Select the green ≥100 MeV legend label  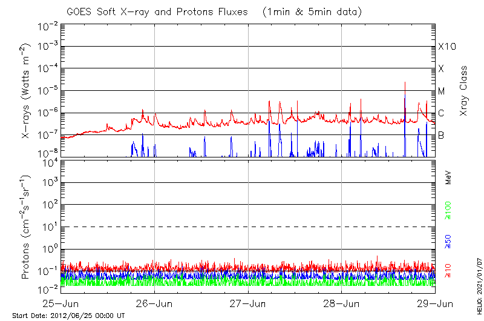pyautogui.click(x=448, y=211)
